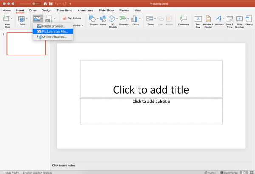Expand the 3D Models dropdown arrow
The height and width of the screenshot is (174, 255).
[x=117, y=19]
